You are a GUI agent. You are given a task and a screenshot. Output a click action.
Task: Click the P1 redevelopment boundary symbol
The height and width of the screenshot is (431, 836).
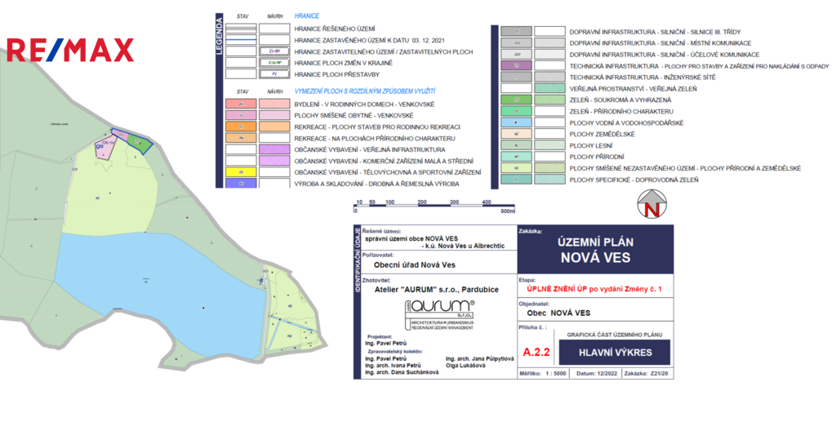pyautogui.click(x=274, y=73)
